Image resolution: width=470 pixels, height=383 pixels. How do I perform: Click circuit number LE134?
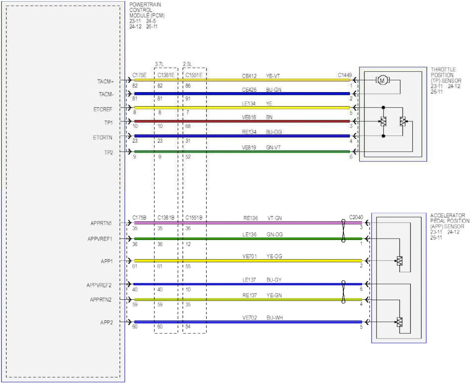pyautogui.click(x=249, y=104)
